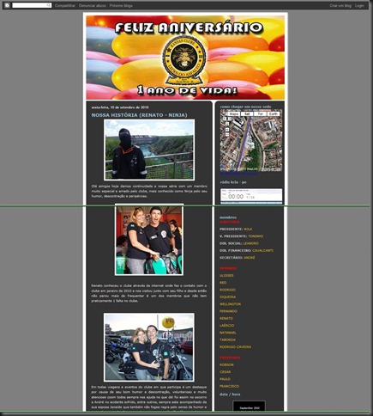Click the membros heading

pos(228,217)
